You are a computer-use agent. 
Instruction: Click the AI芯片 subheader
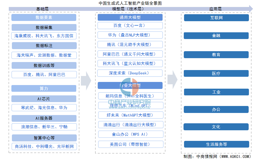44,99
